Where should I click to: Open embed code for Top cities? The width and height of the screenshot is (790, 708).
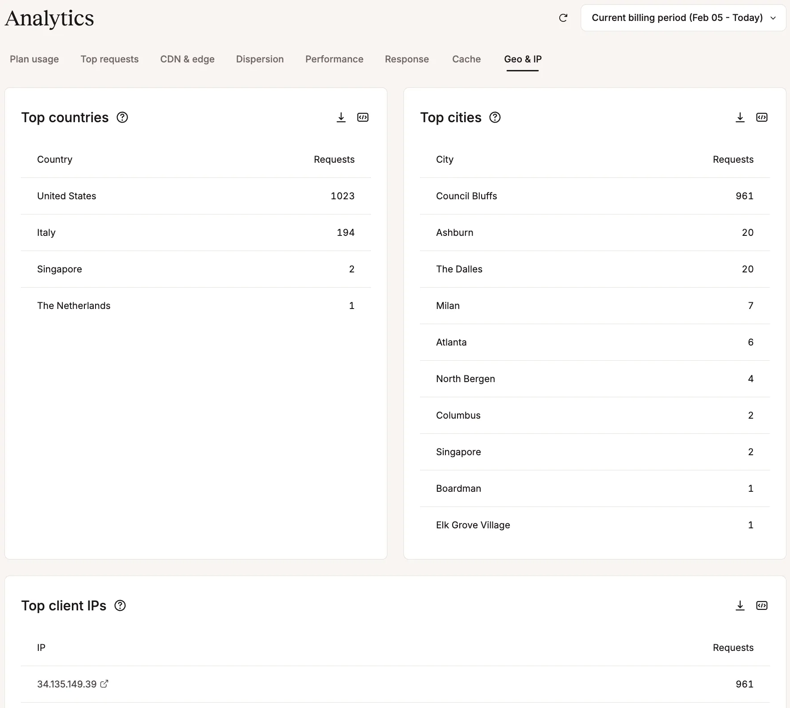click(762, 117)
